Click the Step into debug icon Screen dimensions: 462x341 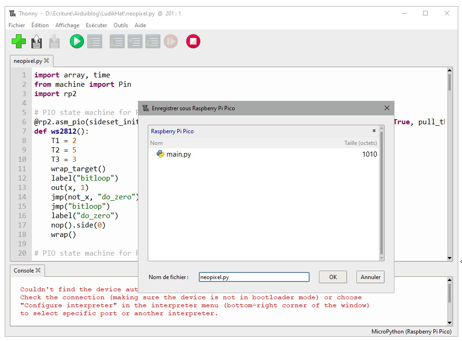point(135,42)
